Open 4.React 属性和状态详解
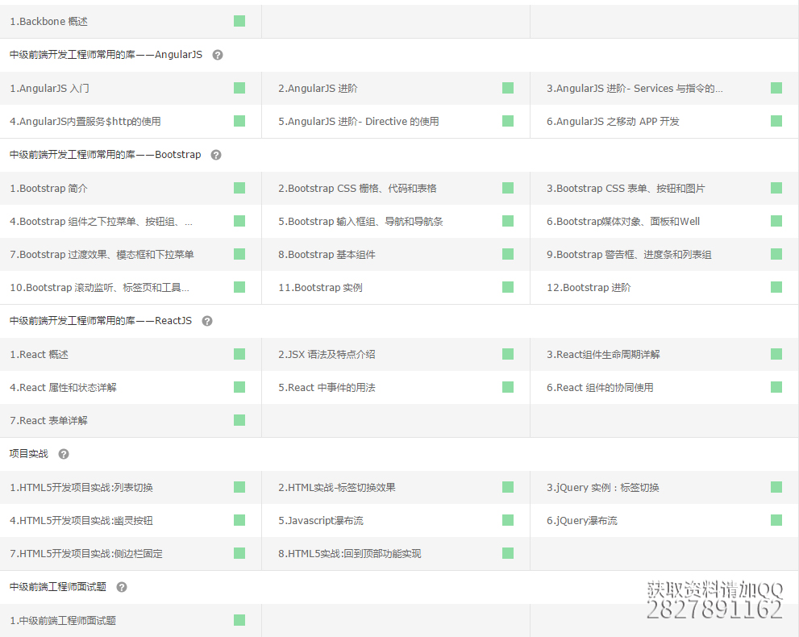 63,388
